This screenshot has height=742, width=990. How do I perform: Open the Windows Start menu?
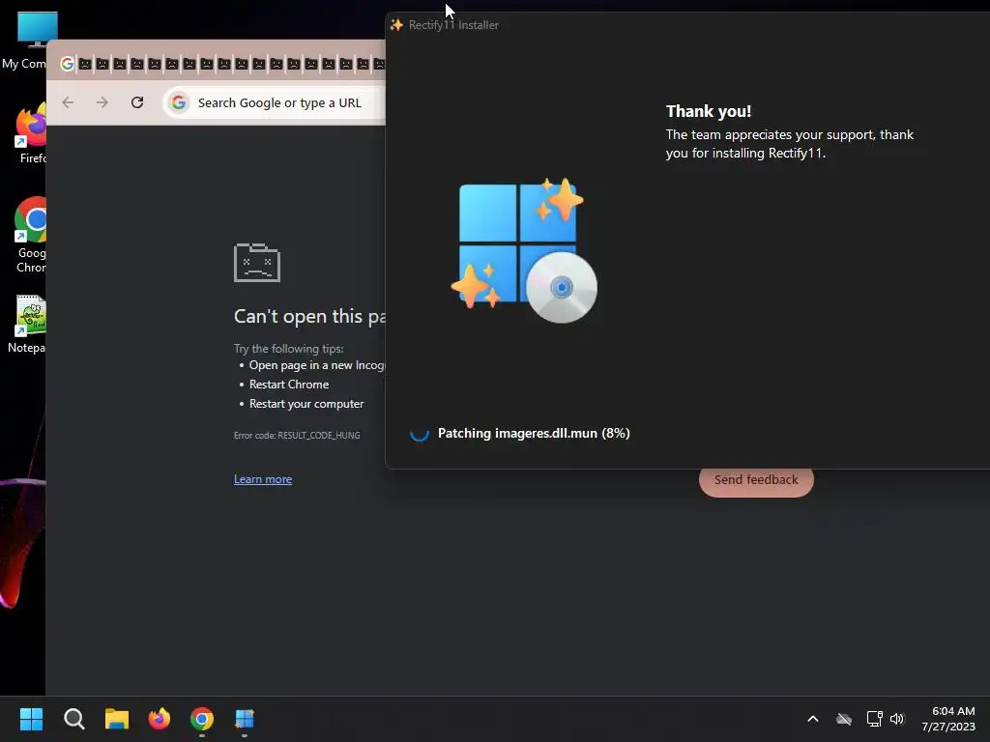(x=31, y=719)
